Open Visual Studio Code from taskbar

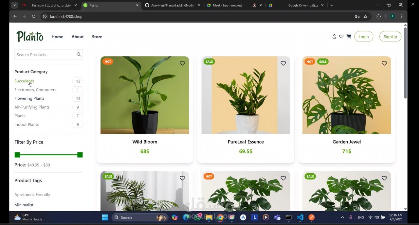[x=300, y=217]
